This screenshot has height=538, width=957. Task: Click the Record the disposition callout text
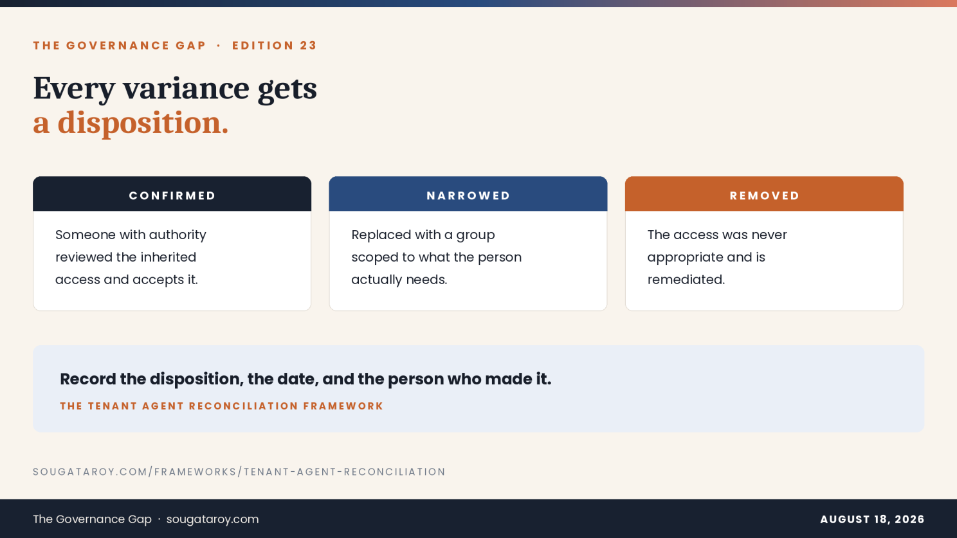point(305,379)
